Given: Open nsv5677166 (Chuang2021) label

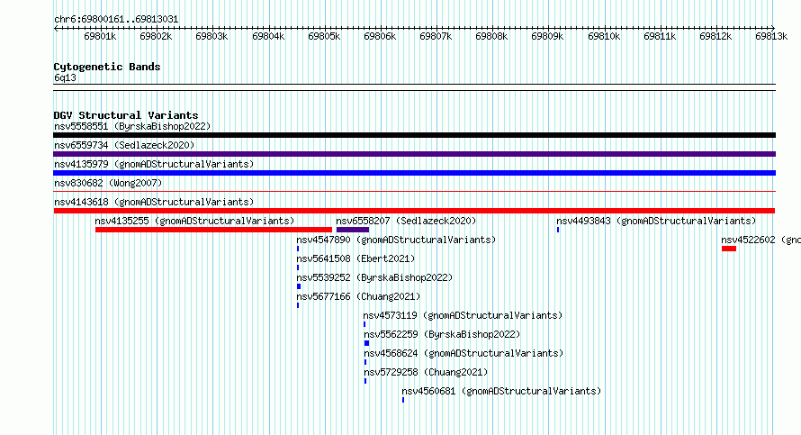Looking at the screenshot, I should pos(358,296).
